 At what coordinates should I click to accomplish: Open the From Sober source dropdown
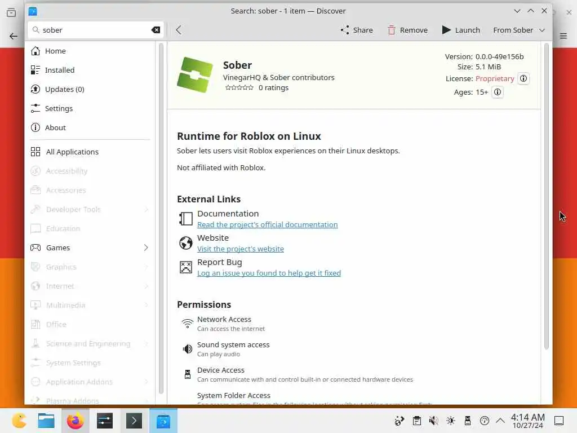tap(519, 30)
